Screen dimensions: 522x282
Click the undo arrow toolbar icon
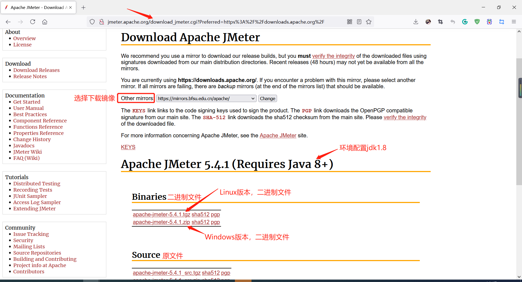[x=453, y=22]
